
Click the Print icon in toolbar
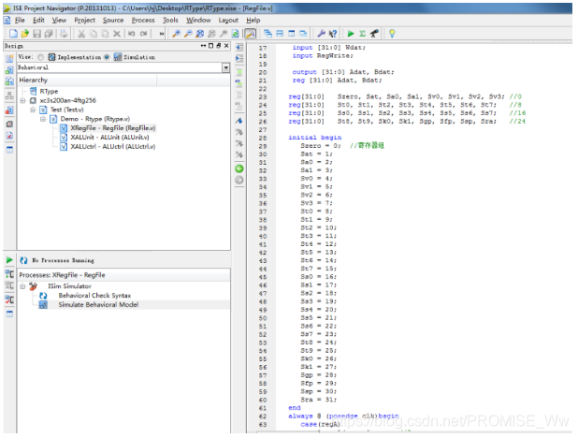pyautogui.click(x=64, y=34)
